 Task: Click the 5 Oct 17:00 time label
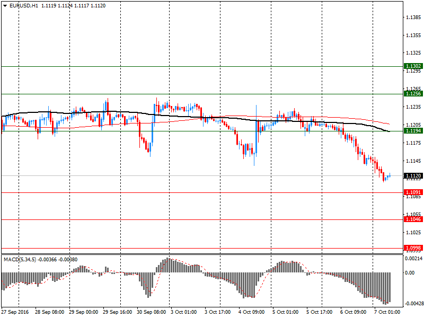[320, 312]
